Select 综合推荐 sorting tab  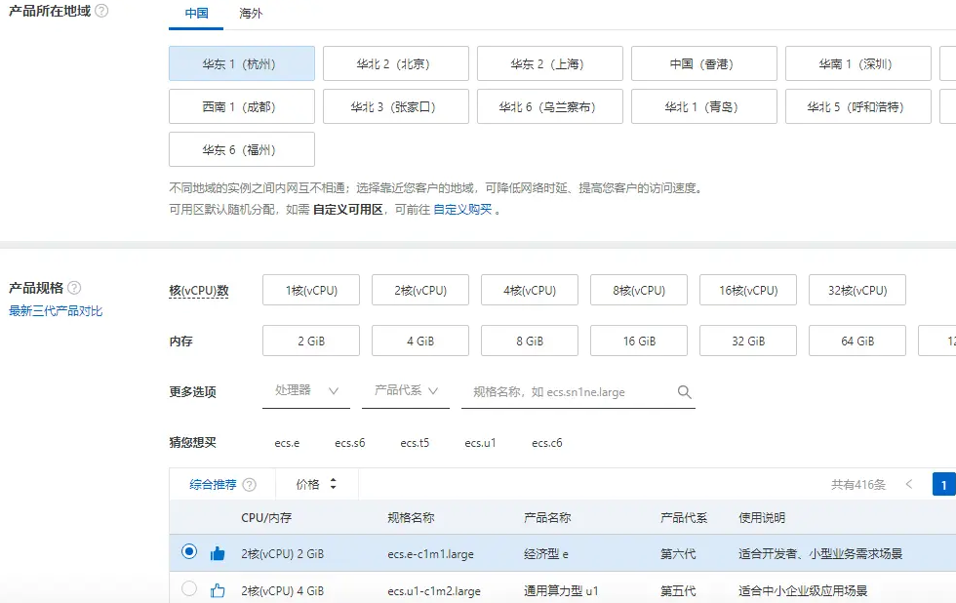click(213, 485)
